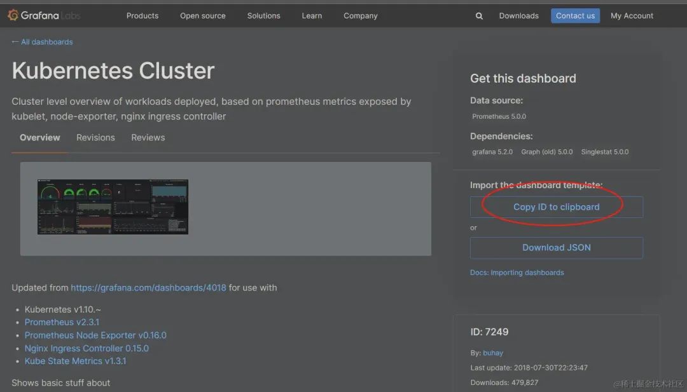This screenshot has width=687, height=392.
Task: Click the grafana 5.2.0 dependency tag
Action: (x=492, y=152)
